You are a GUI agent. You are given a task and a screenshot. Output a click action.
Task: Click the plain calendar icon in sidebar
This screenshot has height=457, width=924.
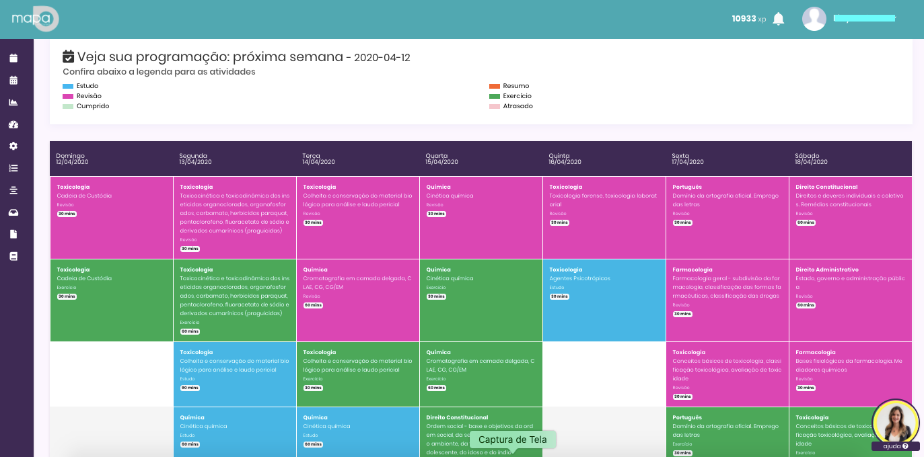(x=13, y=58)
